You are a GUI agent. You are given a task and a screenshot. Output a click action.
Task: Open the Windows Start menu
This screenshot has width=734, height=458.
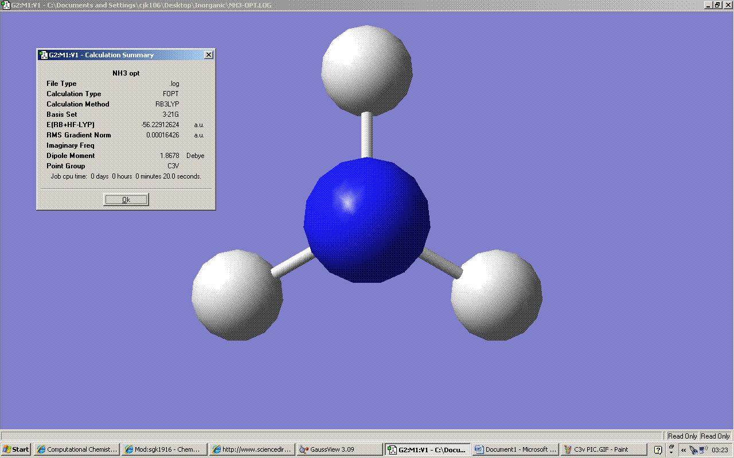coord(16,449)
